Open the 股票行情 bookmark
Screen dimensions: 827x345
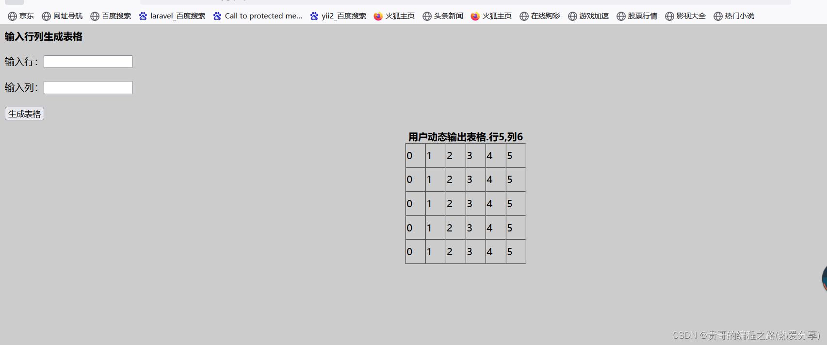[637, 16]
